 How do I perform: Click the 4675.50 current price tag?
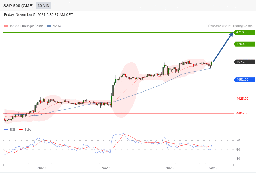245,62
